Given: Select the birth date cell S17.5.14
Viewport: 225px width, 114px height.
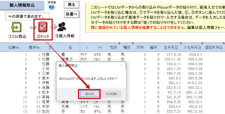Looking at the screenshot, I should tap(174, 54).
